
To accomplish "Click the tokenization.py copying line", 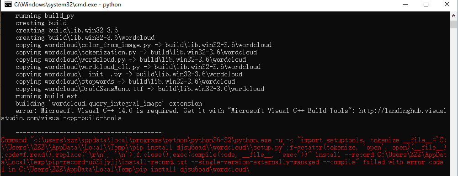I will [x=136, y=52].
